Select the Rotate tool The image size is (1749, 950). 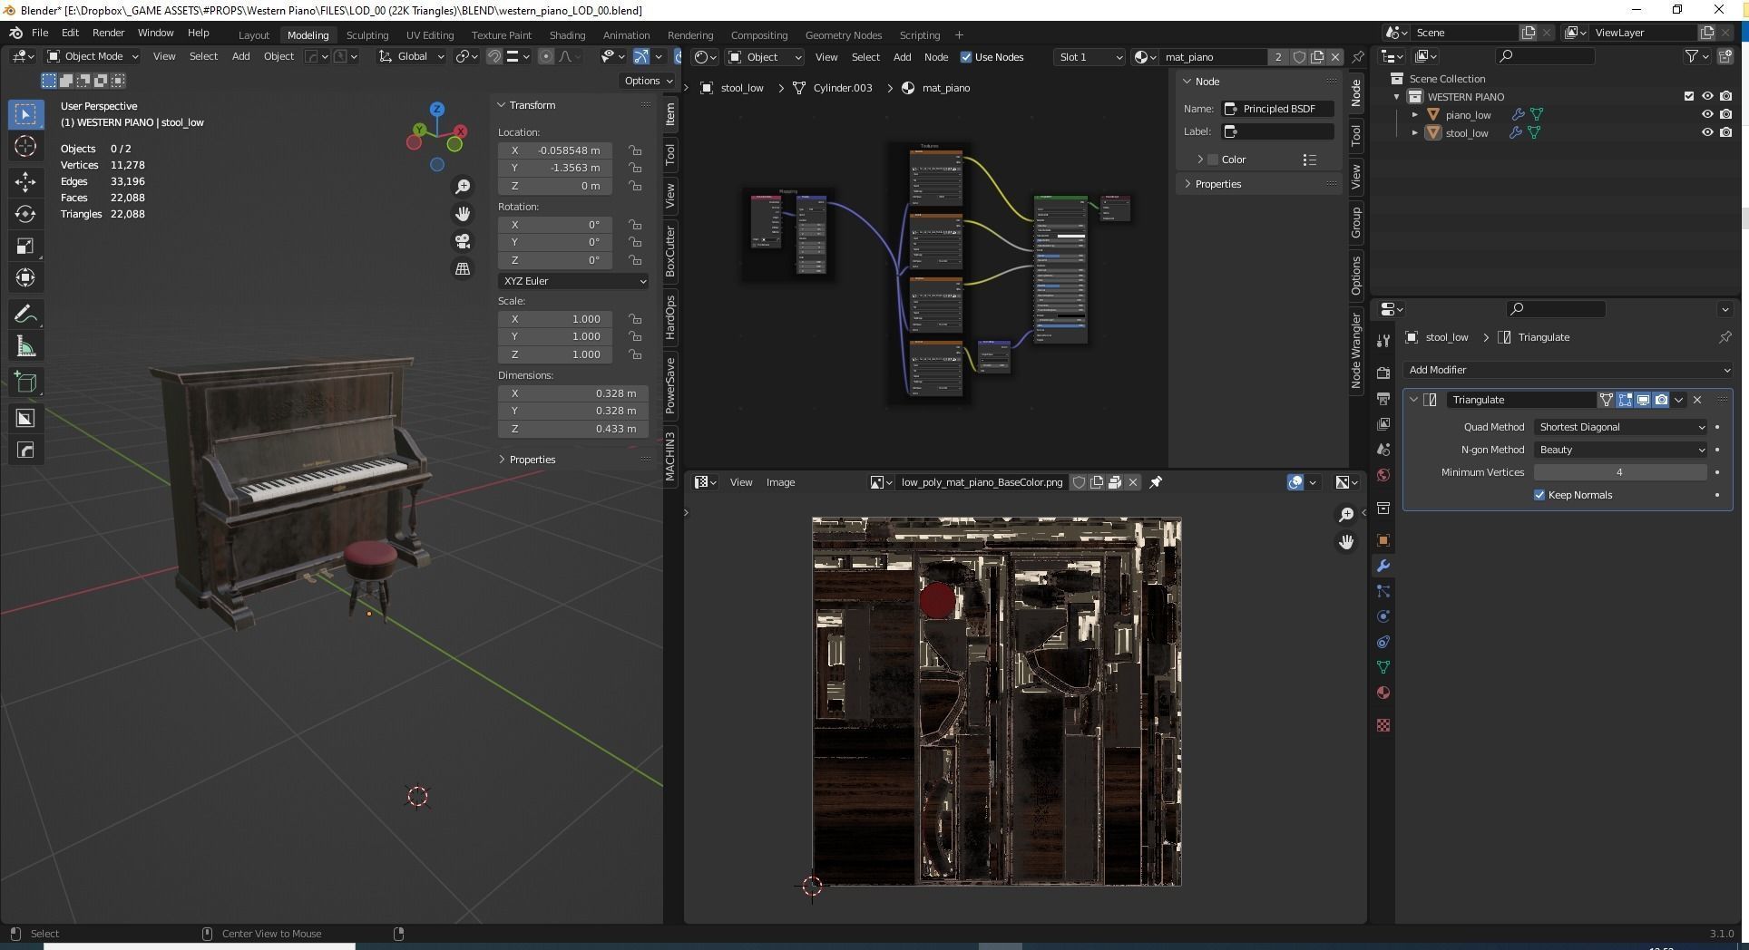pos(25,214)
